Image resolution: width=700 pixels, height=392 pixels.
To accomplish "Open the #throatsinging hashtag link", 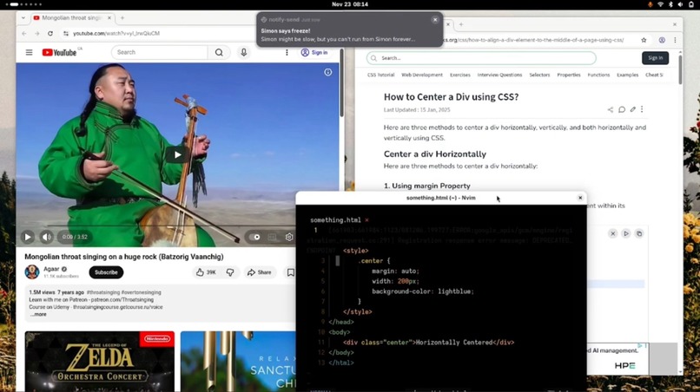I will (103, 292).
